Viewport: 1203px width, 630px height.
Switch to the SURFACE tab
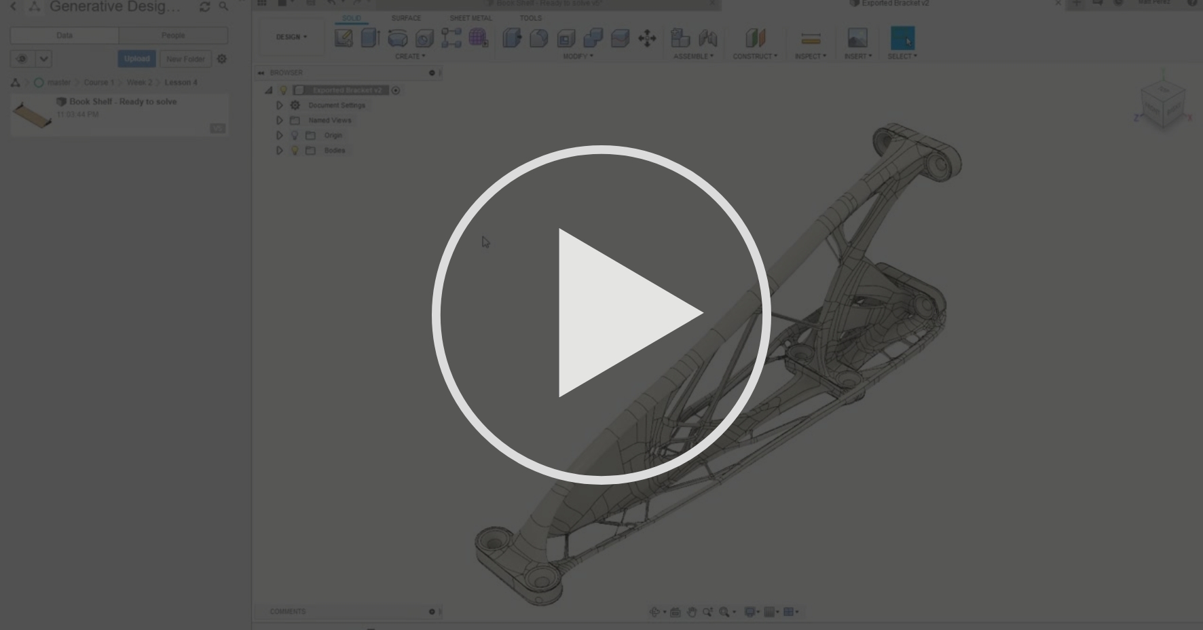406,18
